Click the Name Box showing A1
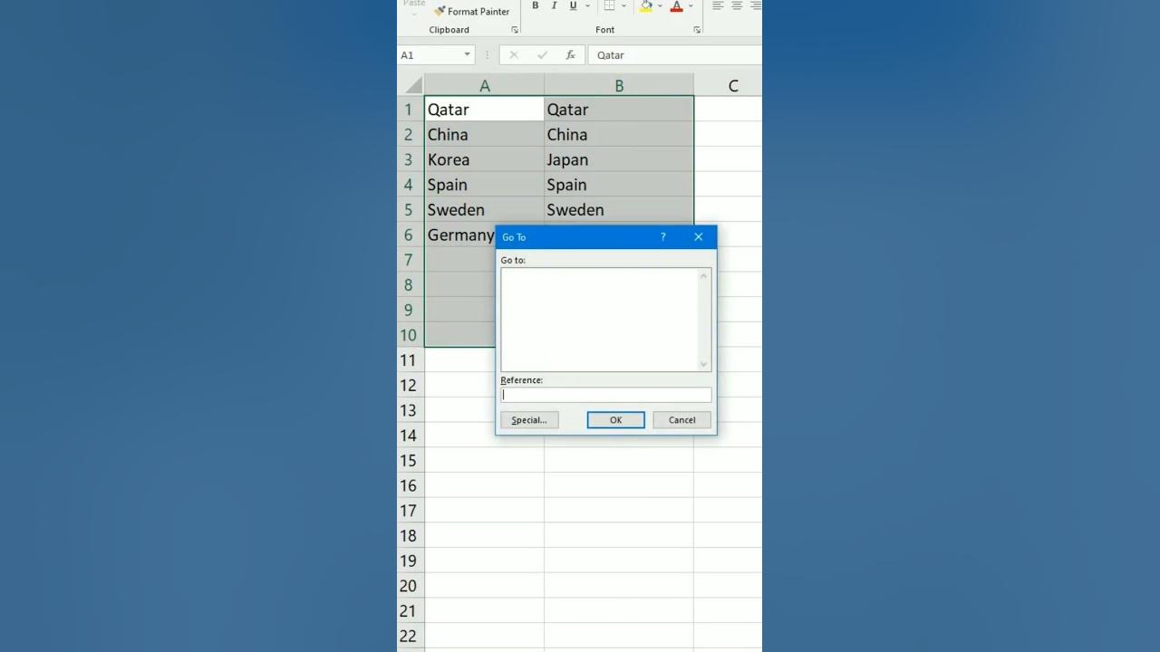The height and width of the screenshot is (652, 1160). tap(430, 55)
